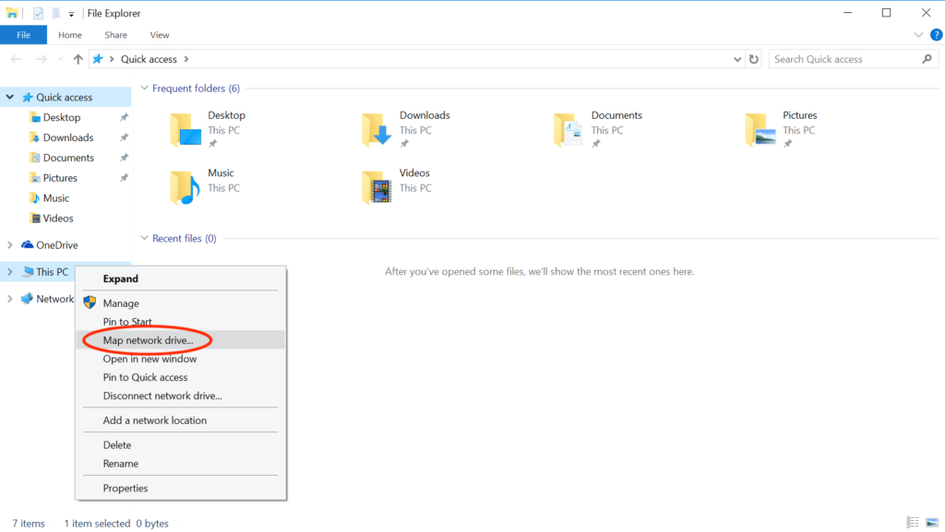The image size is (945, 532).
Task: Click the Quick access breadcrumb in address bar
Action: click(x=149, y=59)
